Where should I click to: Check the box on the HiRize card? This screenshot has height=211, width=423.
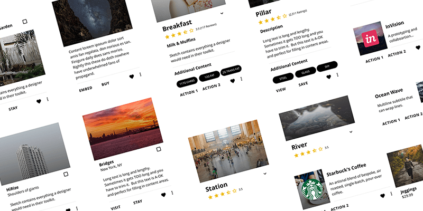click(x=66, y=174)
